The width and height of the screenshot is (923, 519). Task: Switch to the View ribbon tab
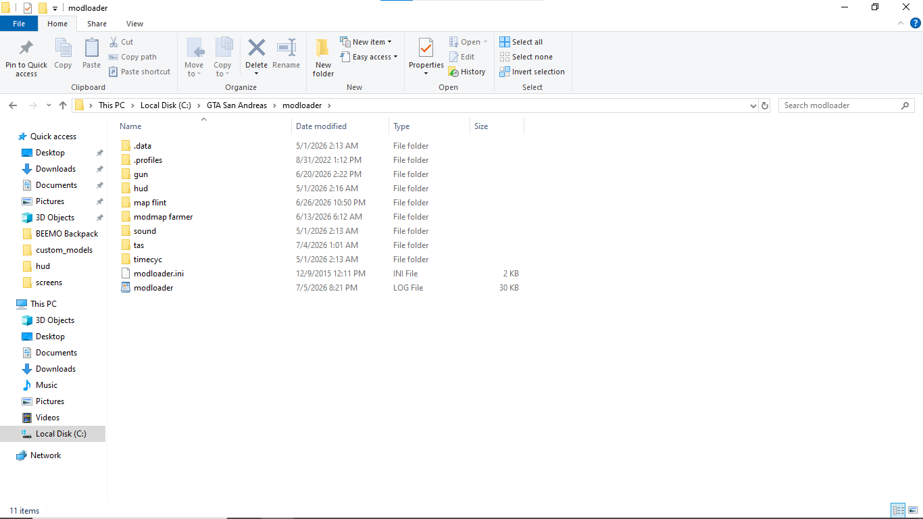[134, 24]
